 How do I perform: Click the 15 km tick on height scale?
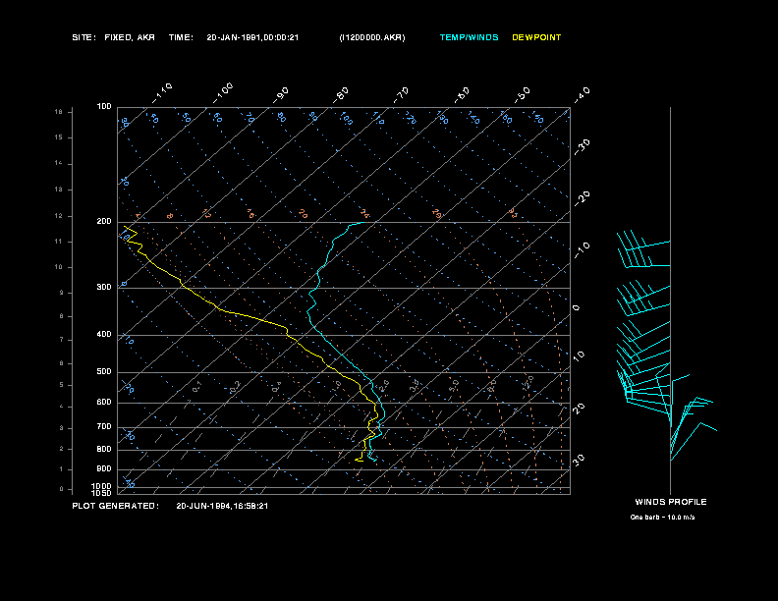(59, 137)
